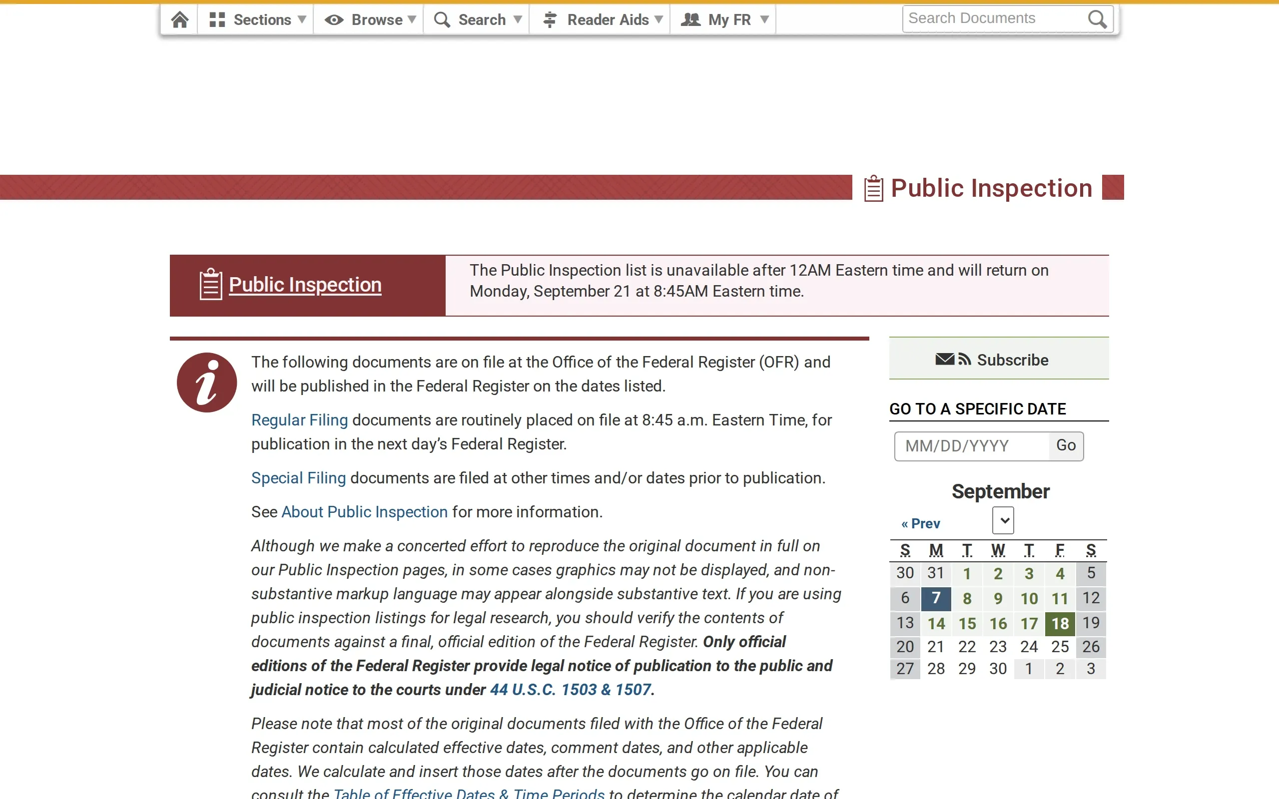The width and height of the screenshot is (1279, 799).
Task: Open the Reader Aids menu
Action: pos(601,19)
